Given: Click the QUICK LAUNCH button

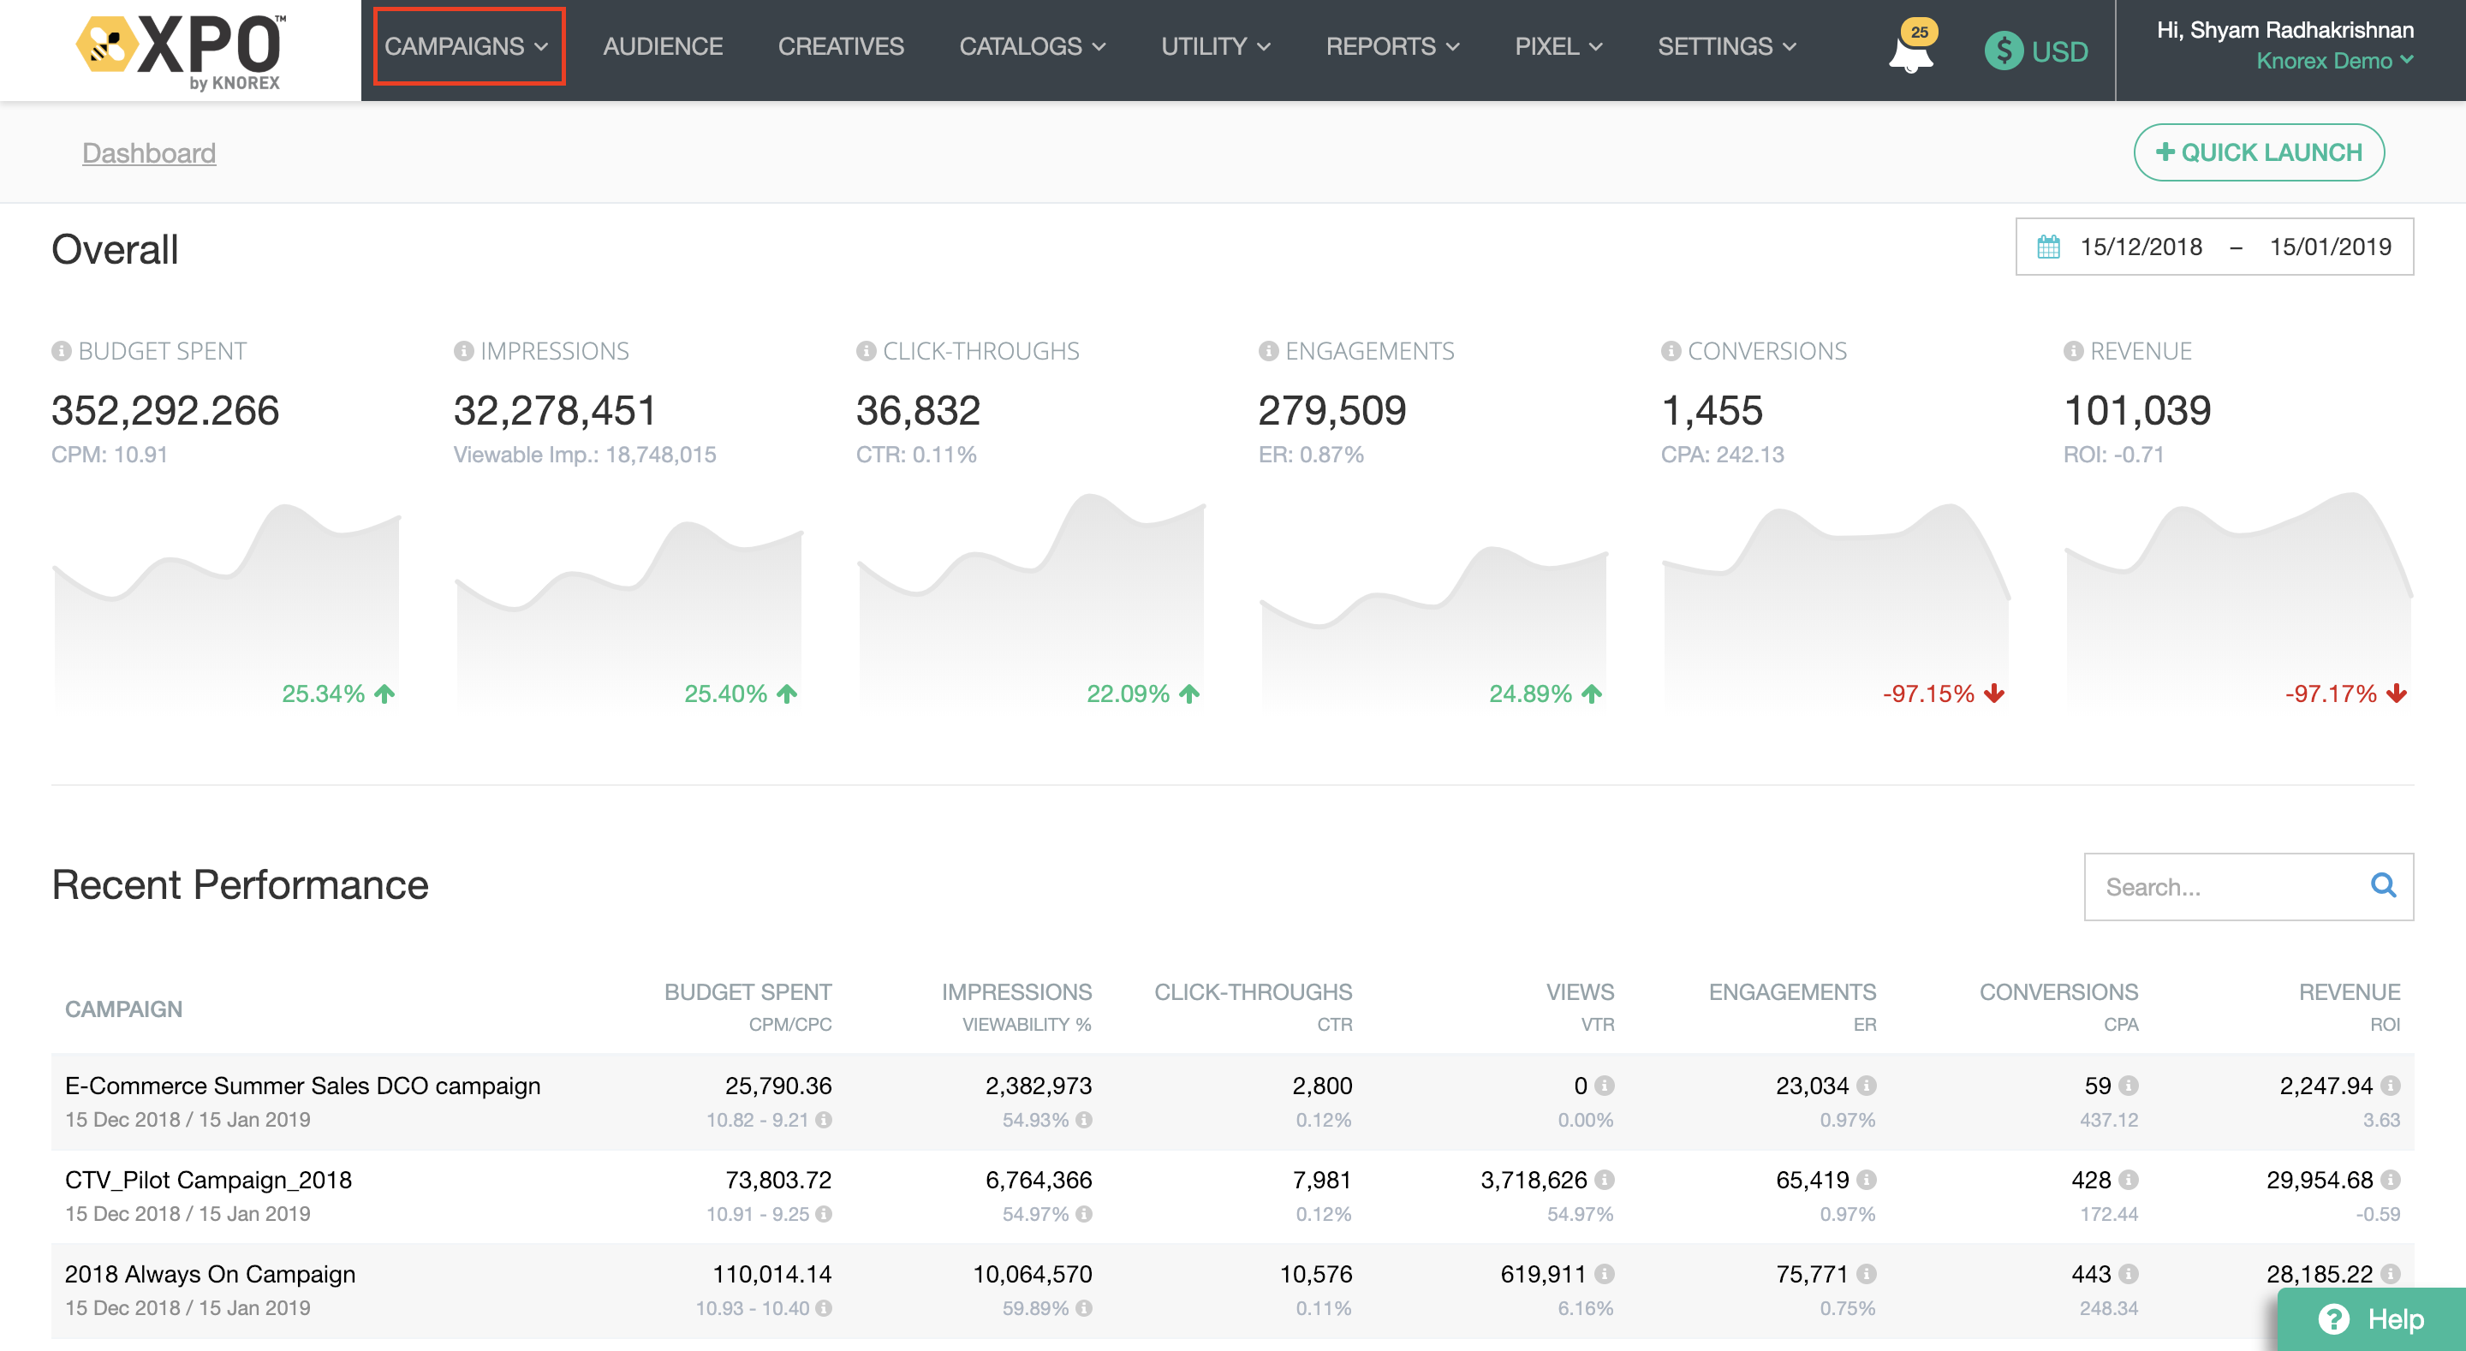Looking at the screenshot, I should coord(2258,152).
